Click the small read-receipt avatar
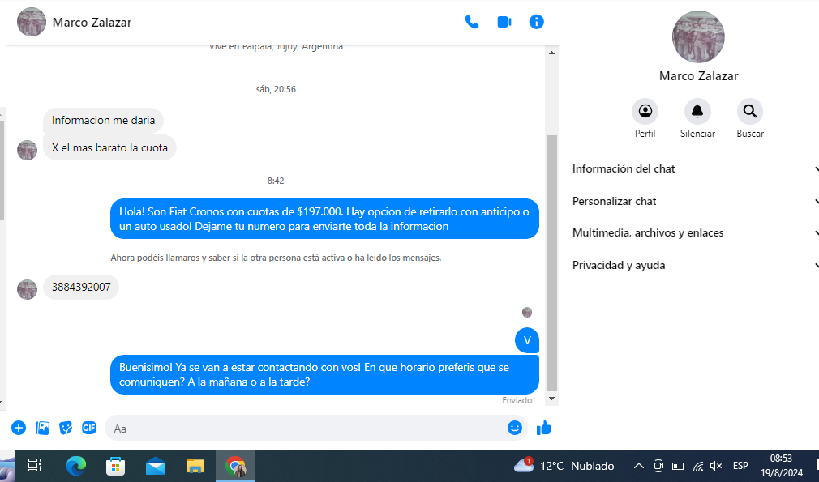The height and width of the screenshot is (482, 819). pos(527,313)
